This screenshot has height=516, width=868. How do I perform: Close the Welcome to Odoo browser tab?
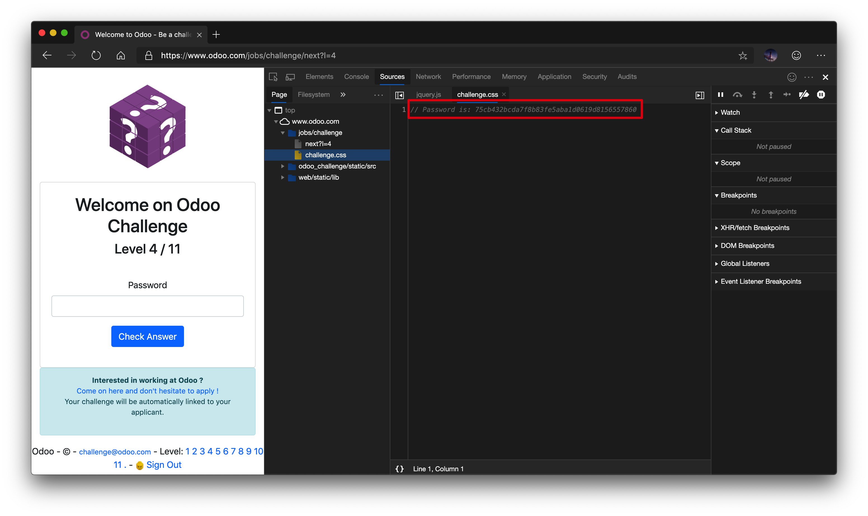click(x=199, y=35)
